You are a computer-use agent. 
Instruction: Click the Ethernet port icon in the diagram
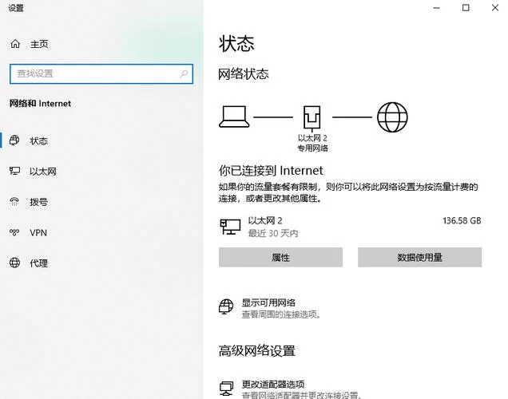[312, 117]
